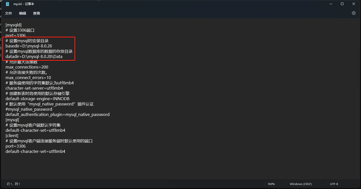Viewport: 361px width, 189px height.
Task: Place cursor on the [mysqld] line
Action: pyautogui.click(x=14, y=25)
